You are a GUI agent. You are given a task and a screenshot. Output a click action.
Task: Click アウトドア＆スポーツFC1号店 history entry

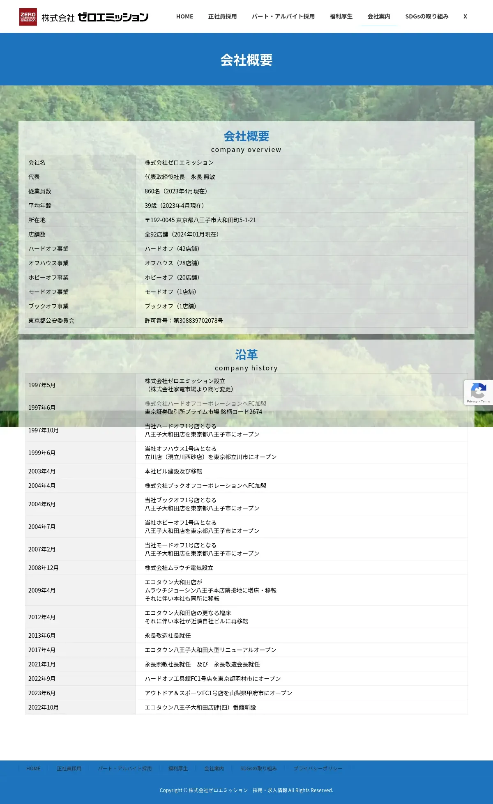coord(218,693)
